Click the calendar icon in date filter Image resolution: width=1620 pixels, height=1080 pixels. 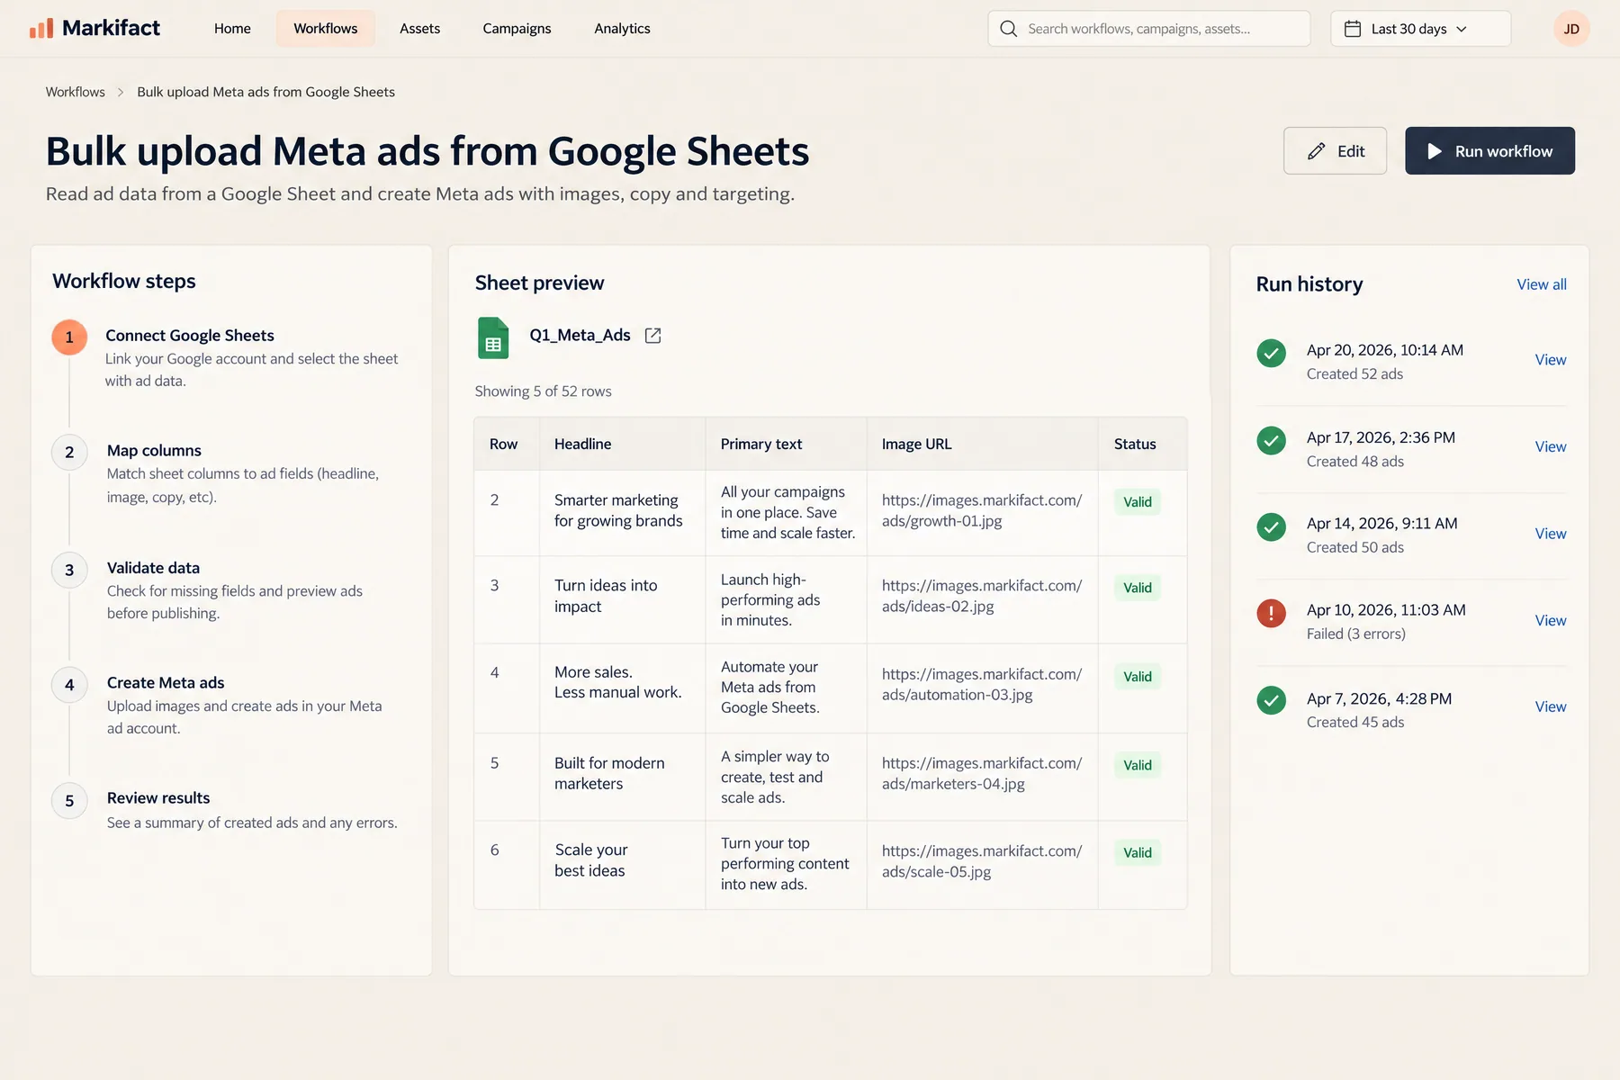point(1352,29)
